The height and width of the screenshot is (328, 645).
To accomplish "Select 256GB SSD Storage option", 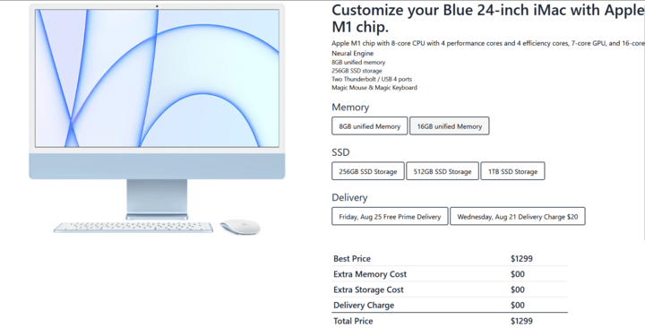I will point(368,171).
